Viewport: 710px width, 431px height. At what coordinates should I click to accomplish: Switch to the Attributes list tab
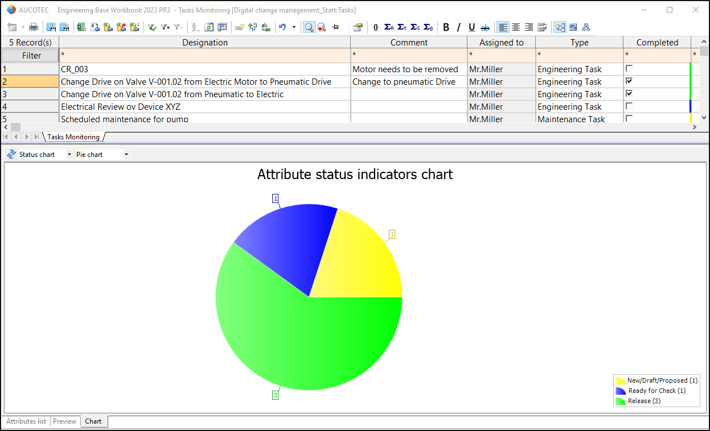click(x=26, y=421)
